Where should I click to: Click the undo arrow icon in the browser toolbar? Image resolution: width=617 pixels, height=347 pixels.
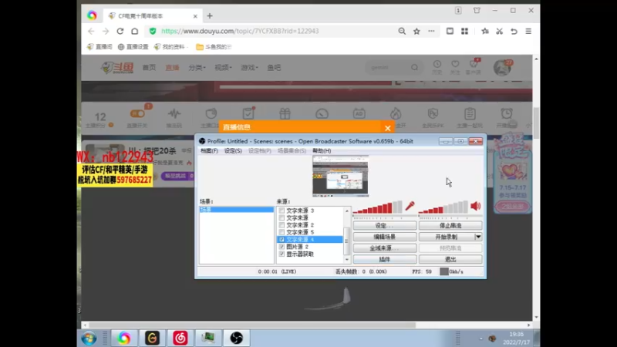(x=514, y=31)
